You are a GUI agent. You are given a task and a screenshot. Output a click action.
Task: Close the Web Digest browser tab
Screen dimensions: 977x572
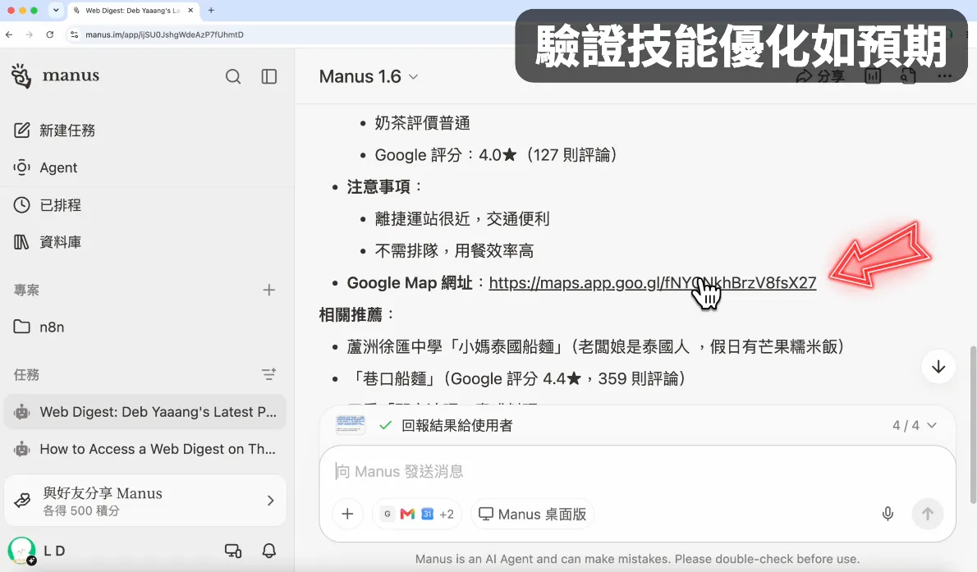click(x=190, y=11)
